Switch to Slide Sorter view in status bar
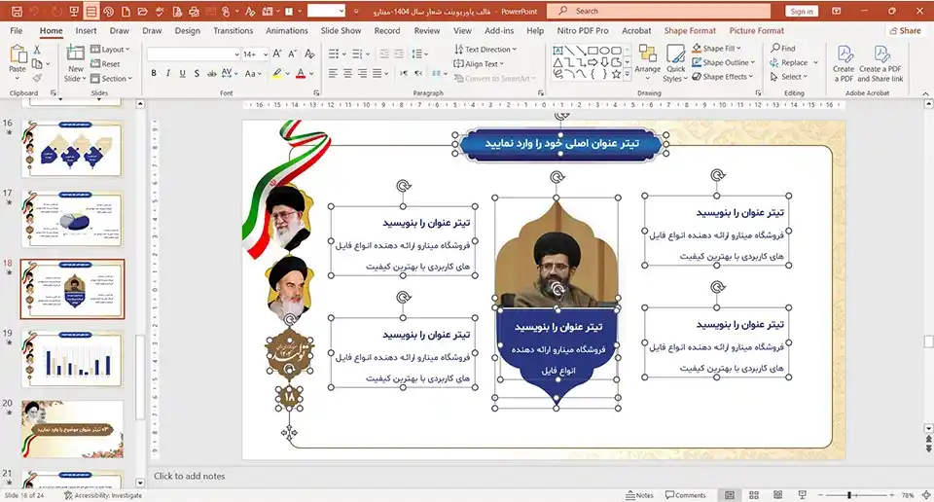Screen dimensions: 934x502 click(753, 495)
